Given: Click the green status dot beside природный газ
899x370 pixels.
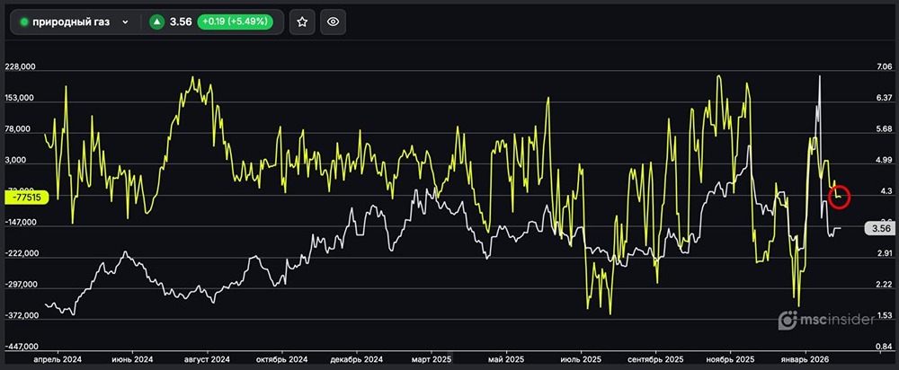Looking at the screenshot, I should [x=24, y=22].
